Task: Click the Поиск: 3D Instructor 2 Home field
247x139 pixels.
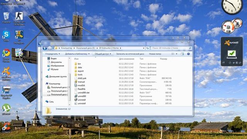Action: click(x=170, y=48)
